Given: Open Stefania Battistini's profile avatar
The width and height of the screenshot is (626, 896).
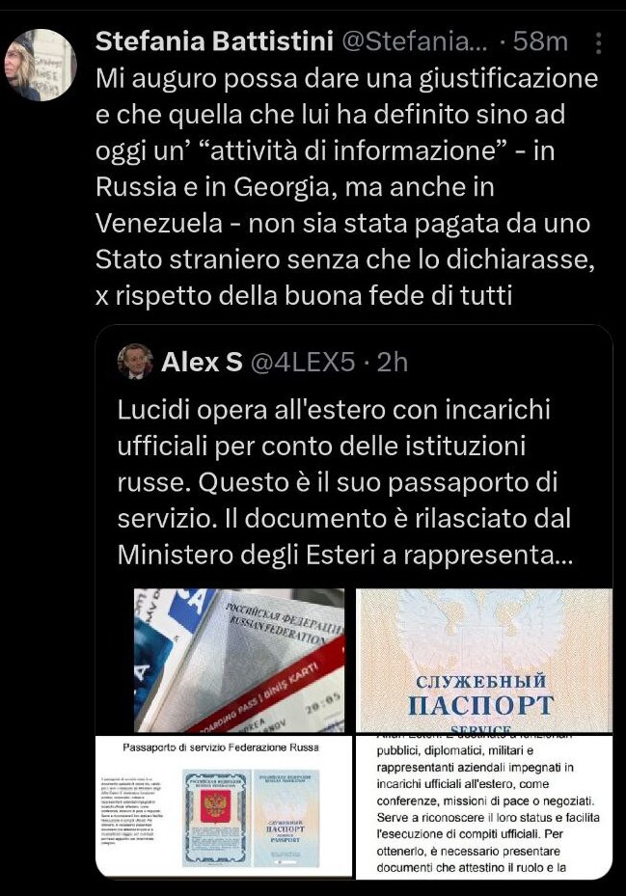Looking at the screenshot, I should click(40, 65).
